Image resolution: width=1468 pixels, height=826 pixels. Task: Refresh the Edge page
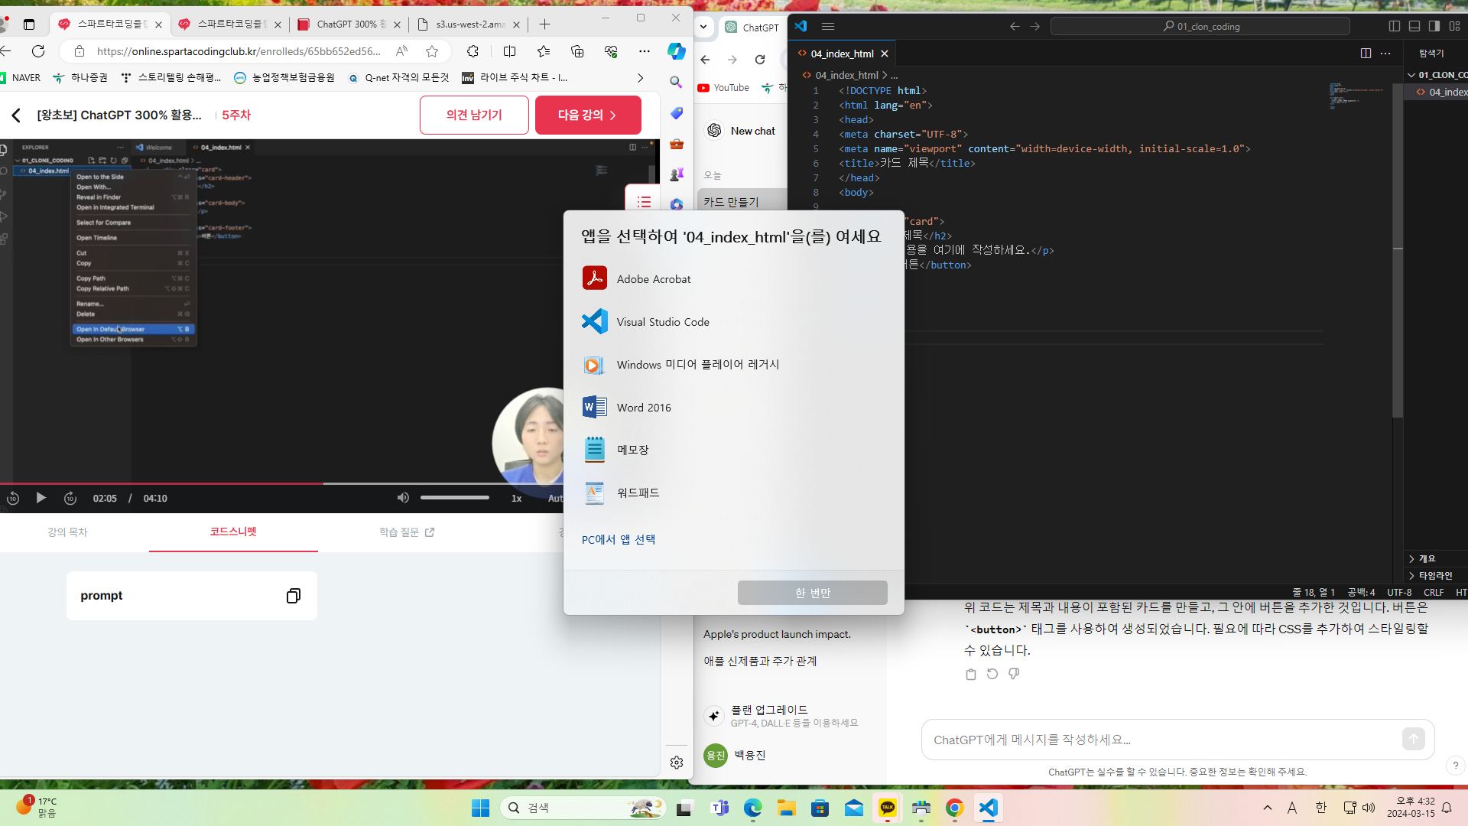point(38,51)
